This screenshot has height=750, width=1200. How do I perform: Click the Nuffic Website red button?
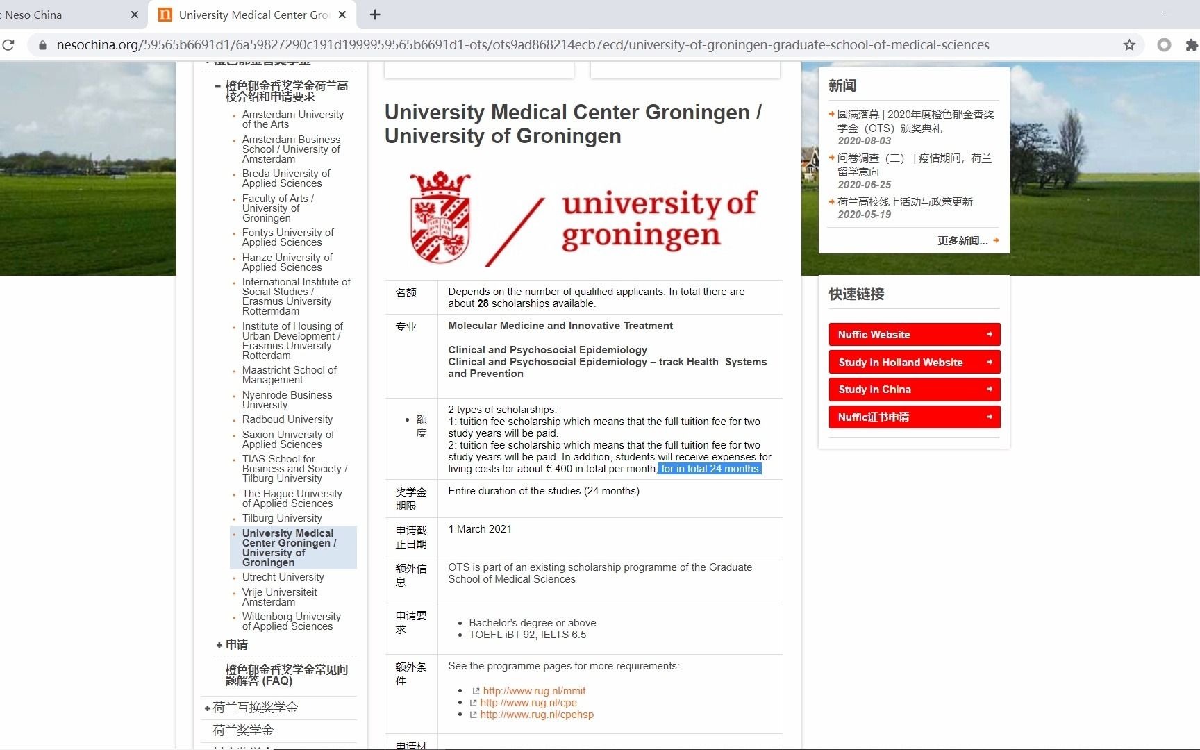coord(914,335)
